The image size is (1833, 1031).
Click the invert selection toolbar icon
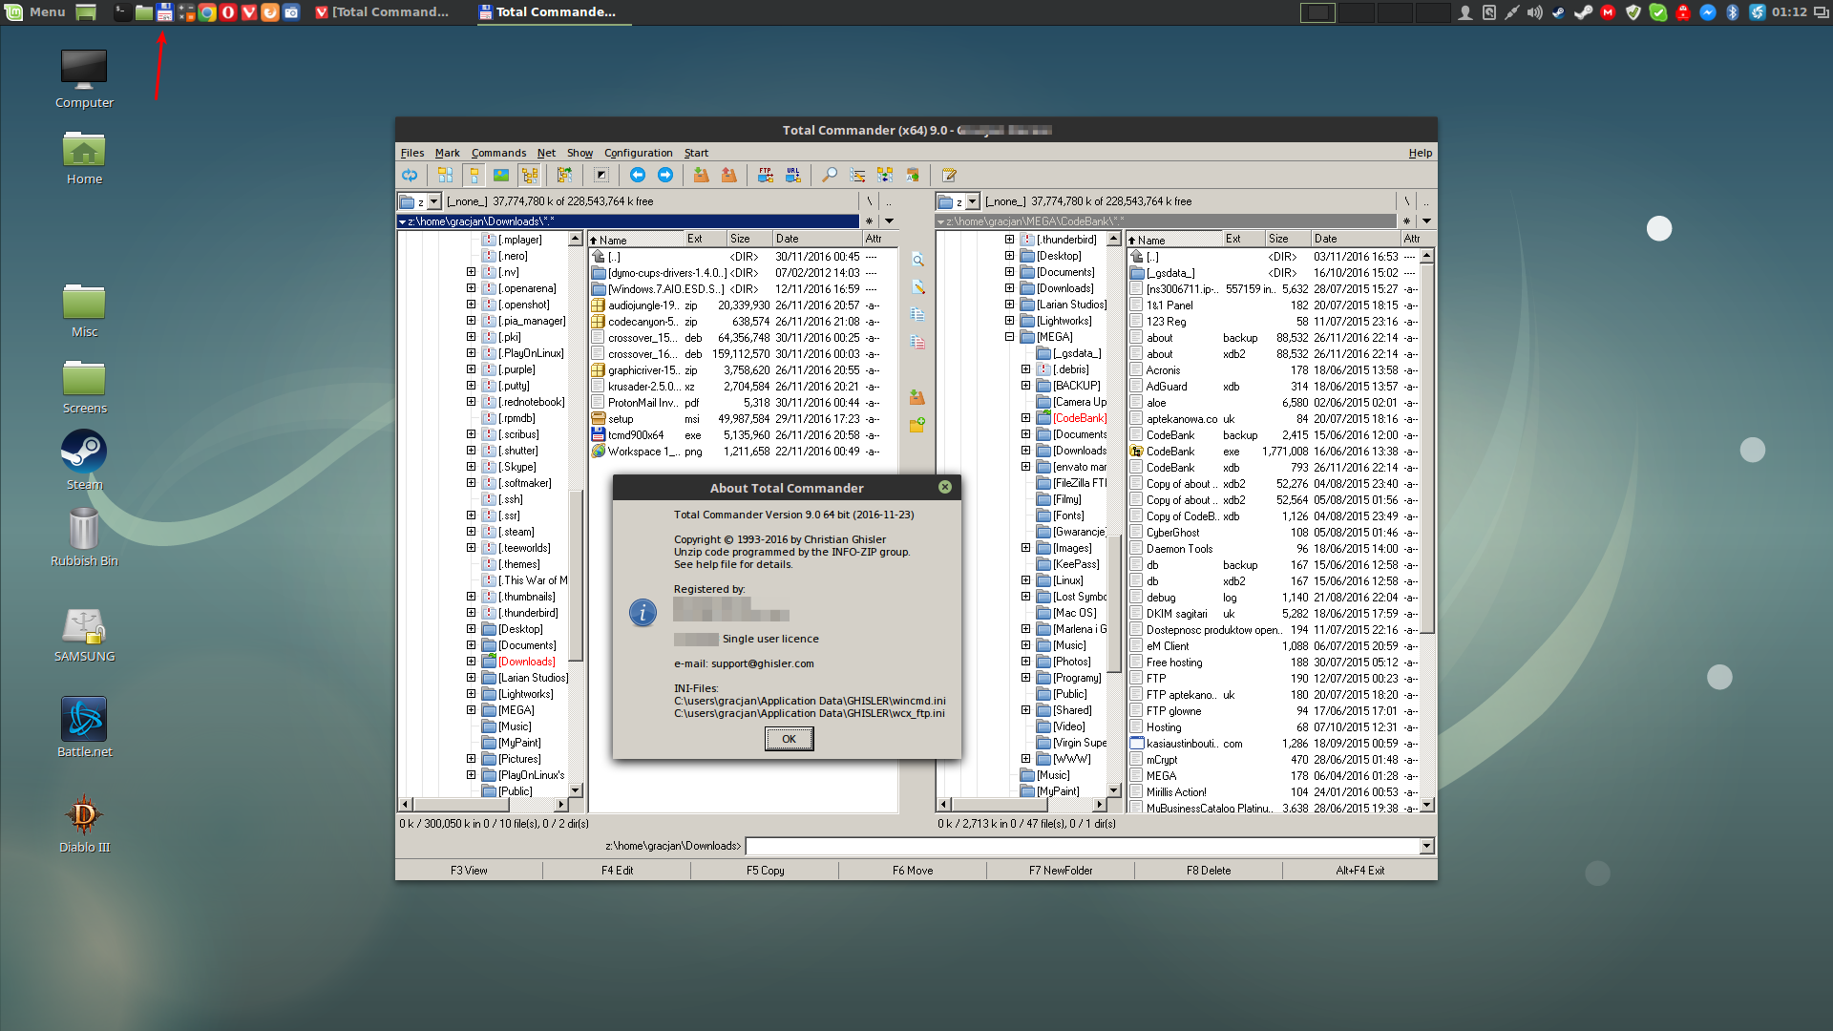(600, 175)
